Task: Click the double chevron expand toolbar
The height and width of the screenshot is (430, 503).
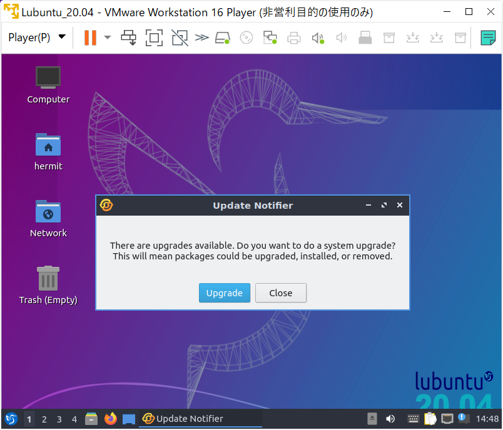Action: tap(202, 37)
